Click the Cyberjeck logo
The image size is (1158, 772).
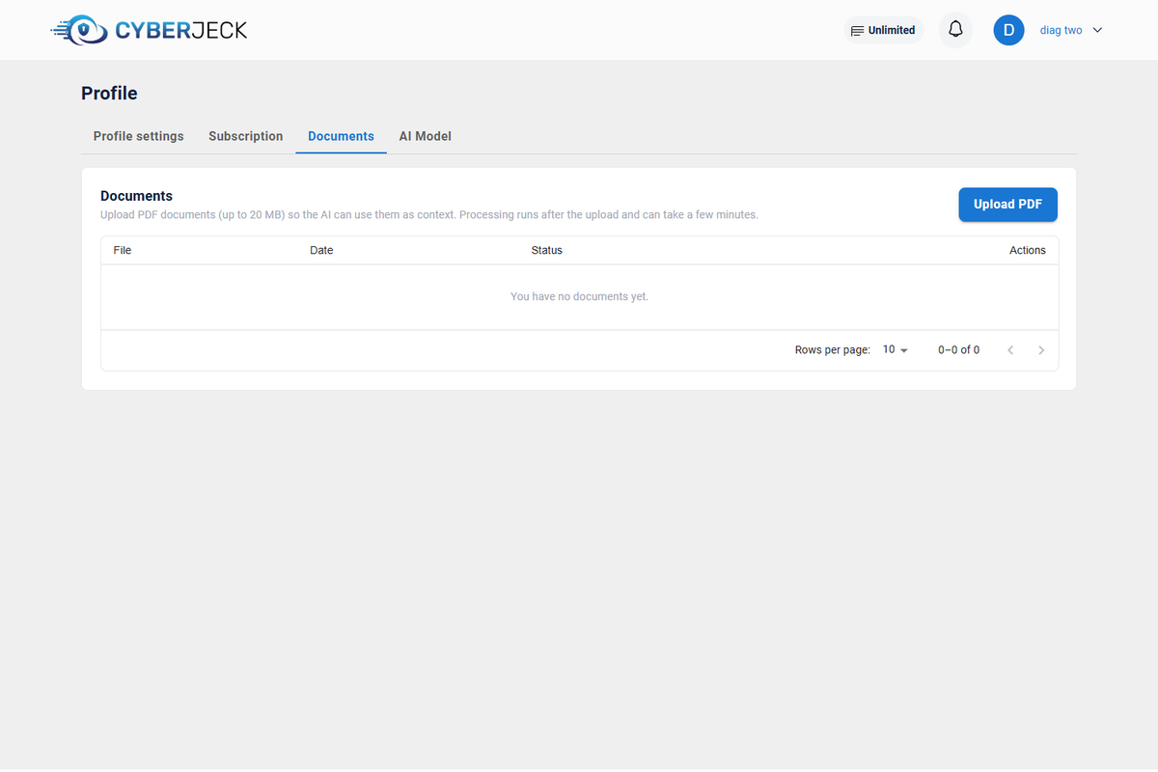tap(149, 30)
